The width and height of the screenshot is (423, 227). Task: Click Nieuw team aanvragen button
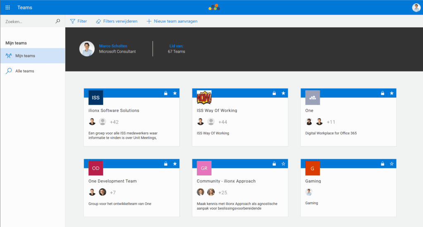172,21
